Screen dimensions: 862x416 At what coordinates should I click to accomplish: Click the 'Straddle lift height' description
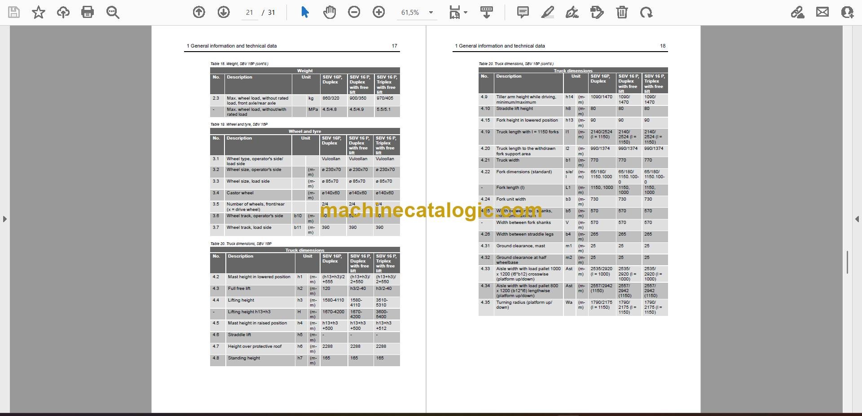515,109
